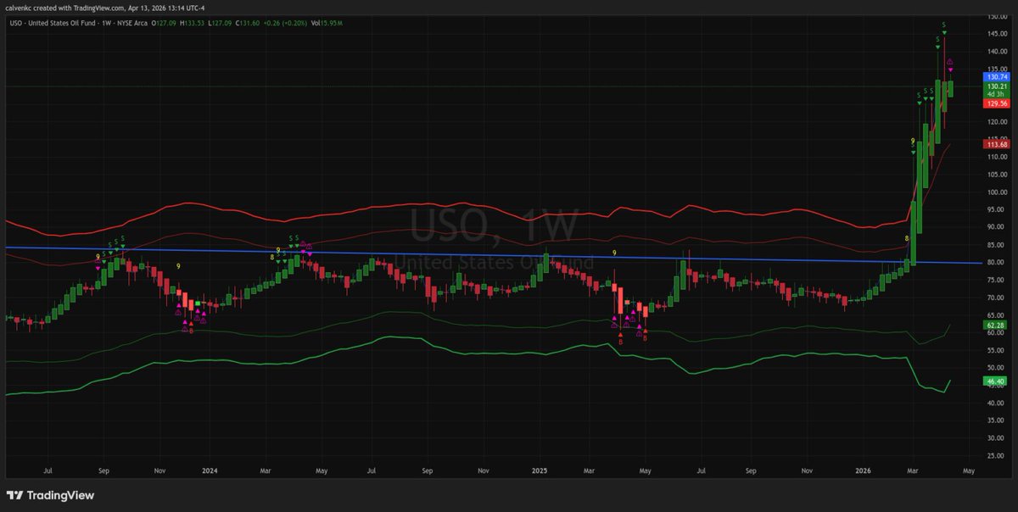The width and height of the screenshot is (1018, 512).
Task: Click the +0.26 (+0.20%) change value
Action: (287, 22)
